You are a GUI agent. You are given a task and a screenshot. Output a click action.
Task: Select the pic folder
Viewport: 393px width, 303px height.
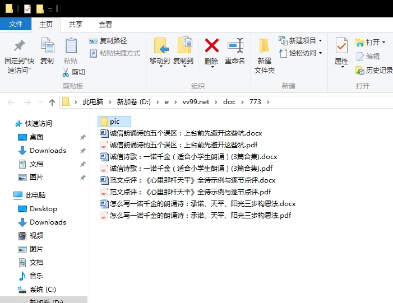point(114,122)
